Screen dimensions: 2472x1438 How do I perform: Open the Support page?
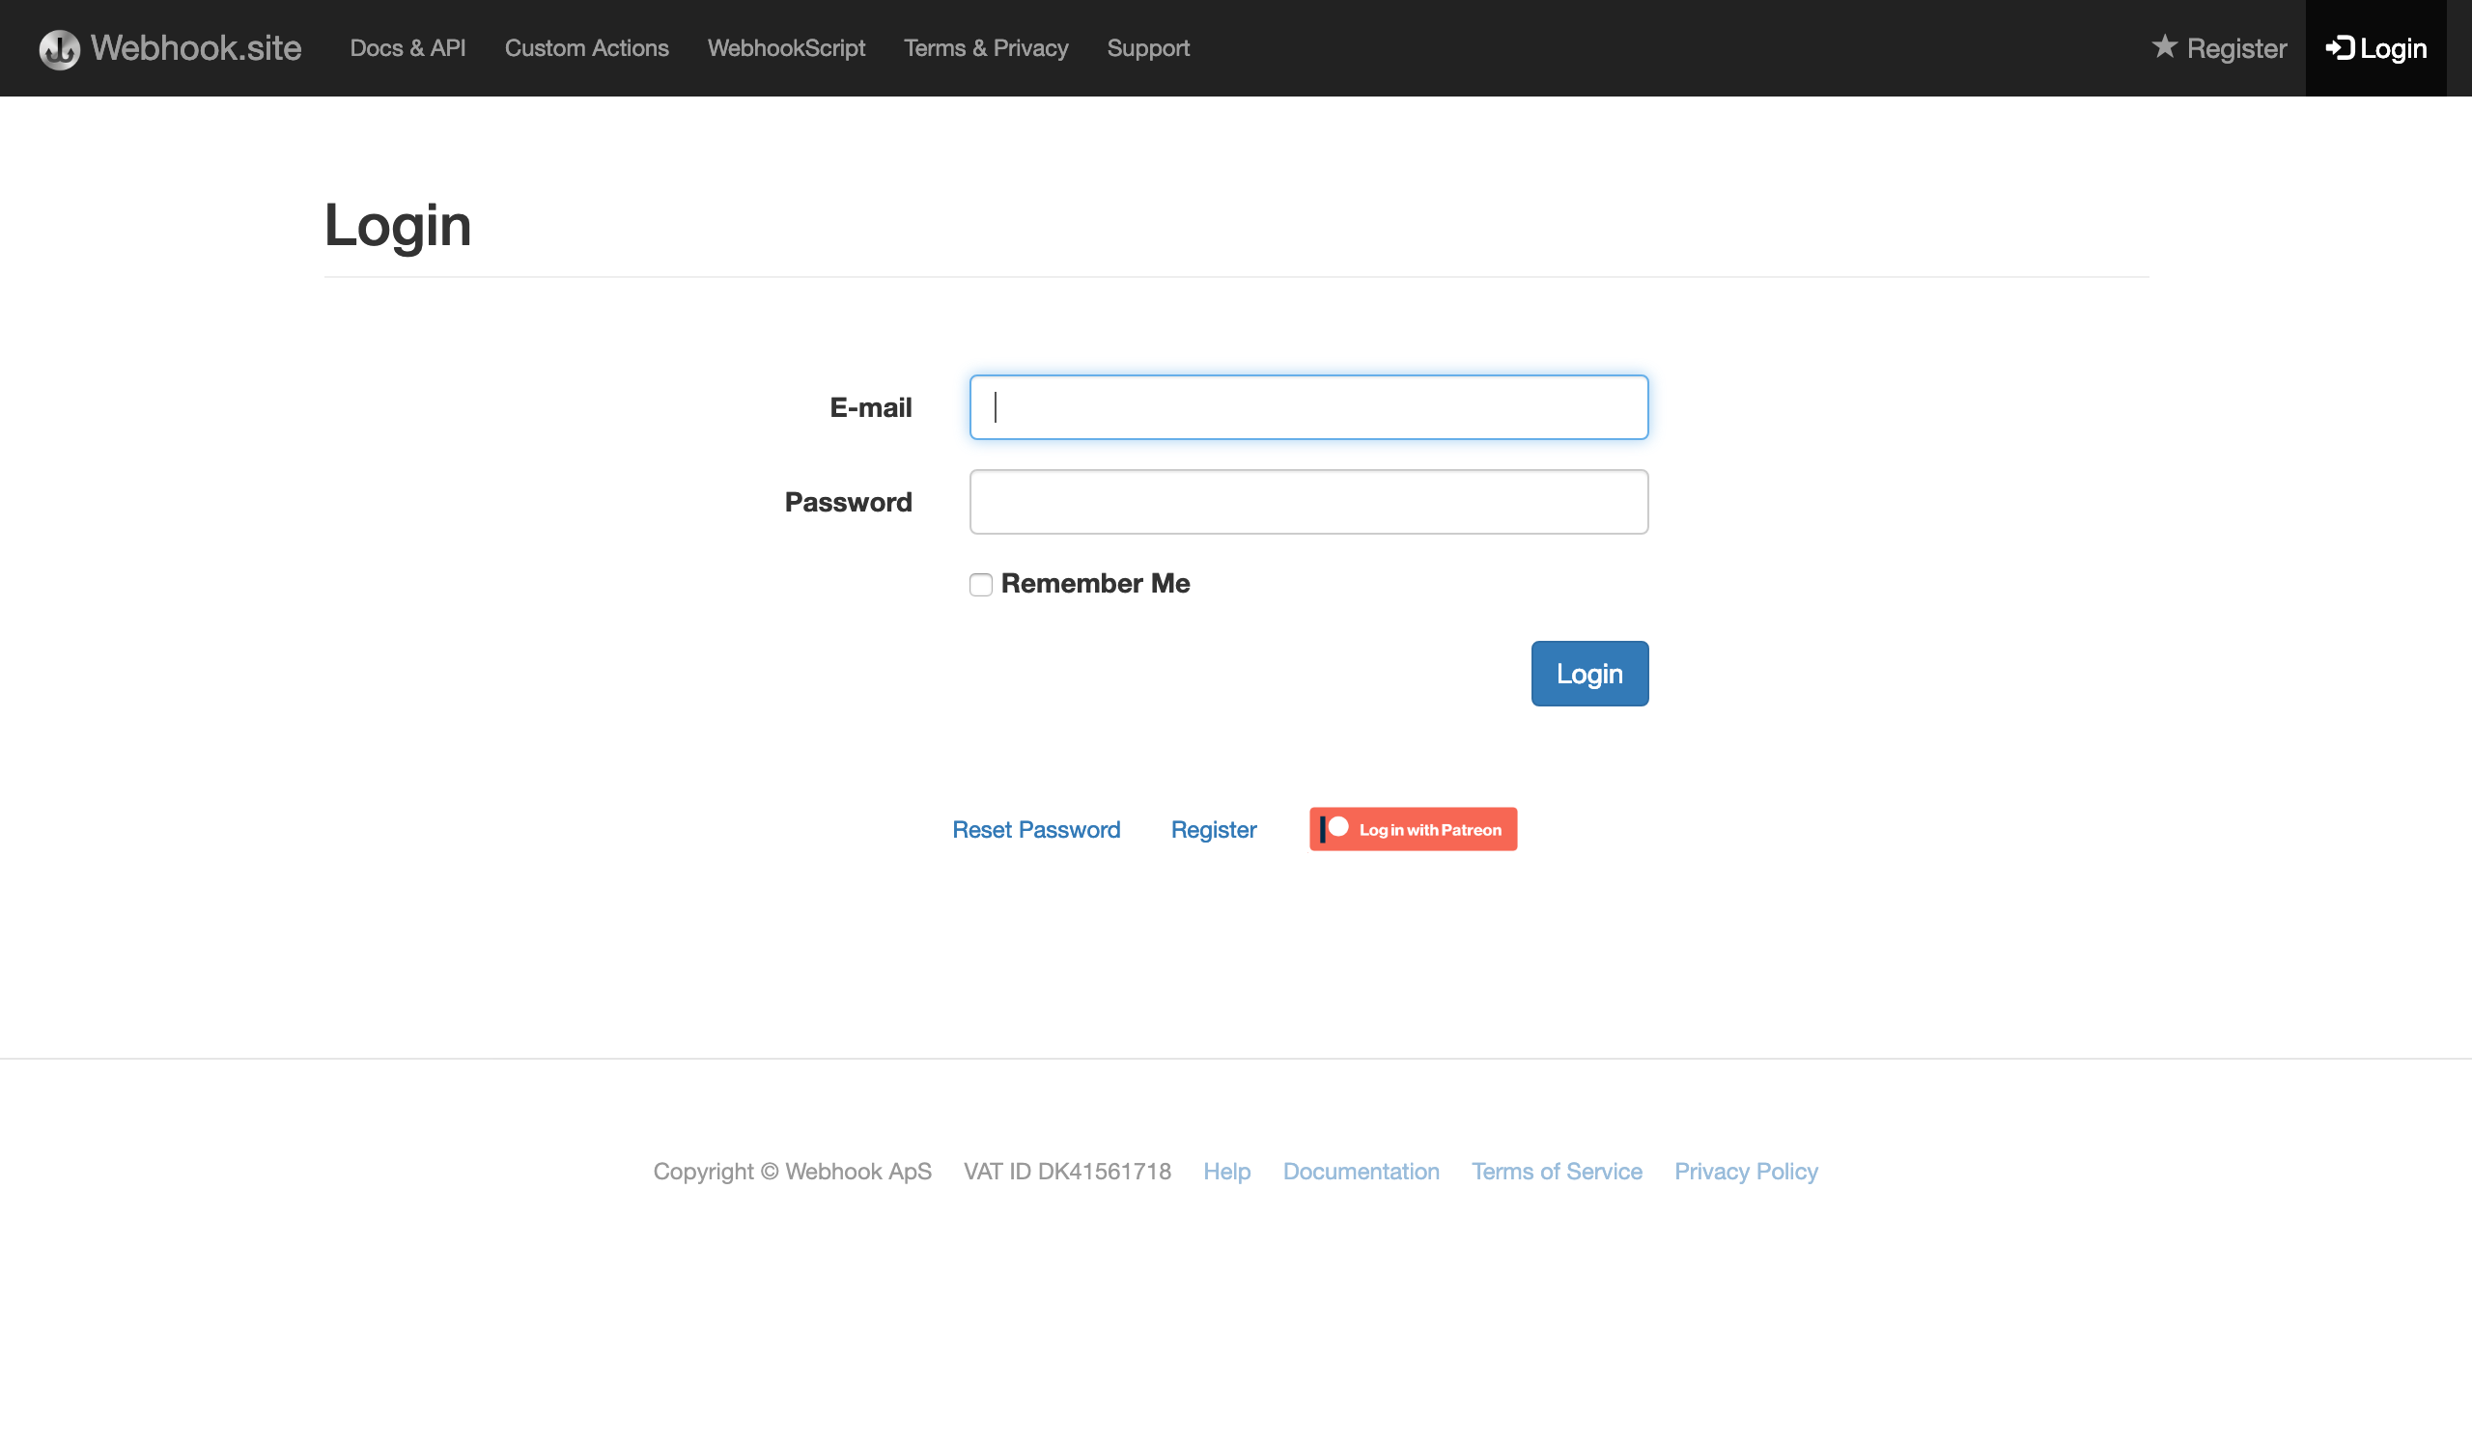click(1148, 48)
